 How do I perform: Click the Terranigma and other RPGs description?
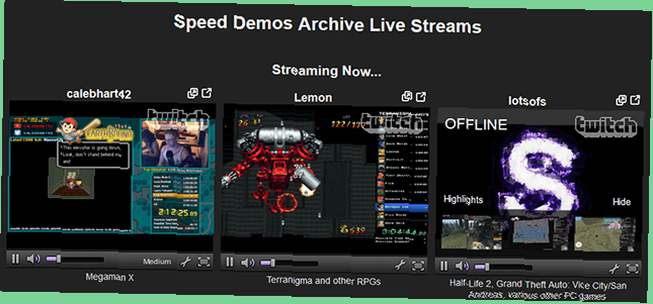click(324, 281)
